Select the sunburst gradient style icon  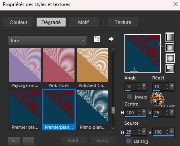pyautogui.click(x=170, y=58)
